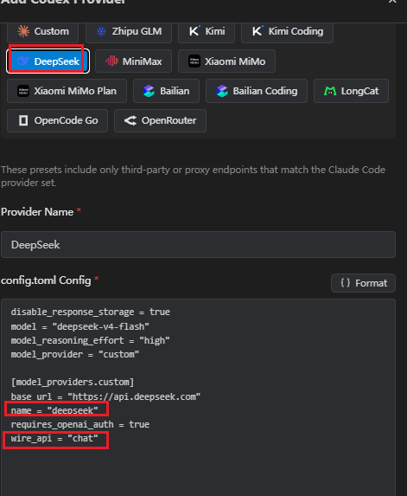Choose the Bailian Coding preset
The image size is (407, 496).
tap(257, 91)
